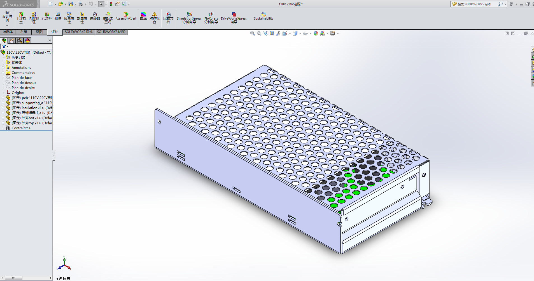534x281 pixels.
Task: Expand the 外壳top<1> component node
Action: point(3,123)
